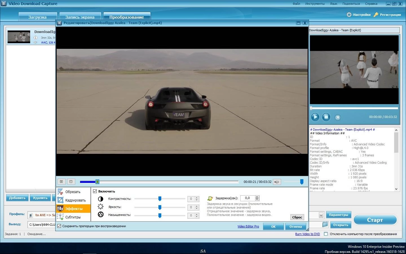The width and height of the screenshot is (406, 254).
Task: Click the brightness sun icon
Action: click(101, 207)
